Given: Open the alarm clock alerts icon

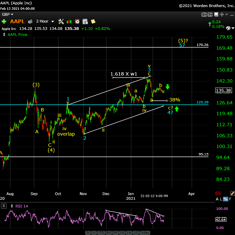Looking at the screenshot, I should tap(77, 21).
